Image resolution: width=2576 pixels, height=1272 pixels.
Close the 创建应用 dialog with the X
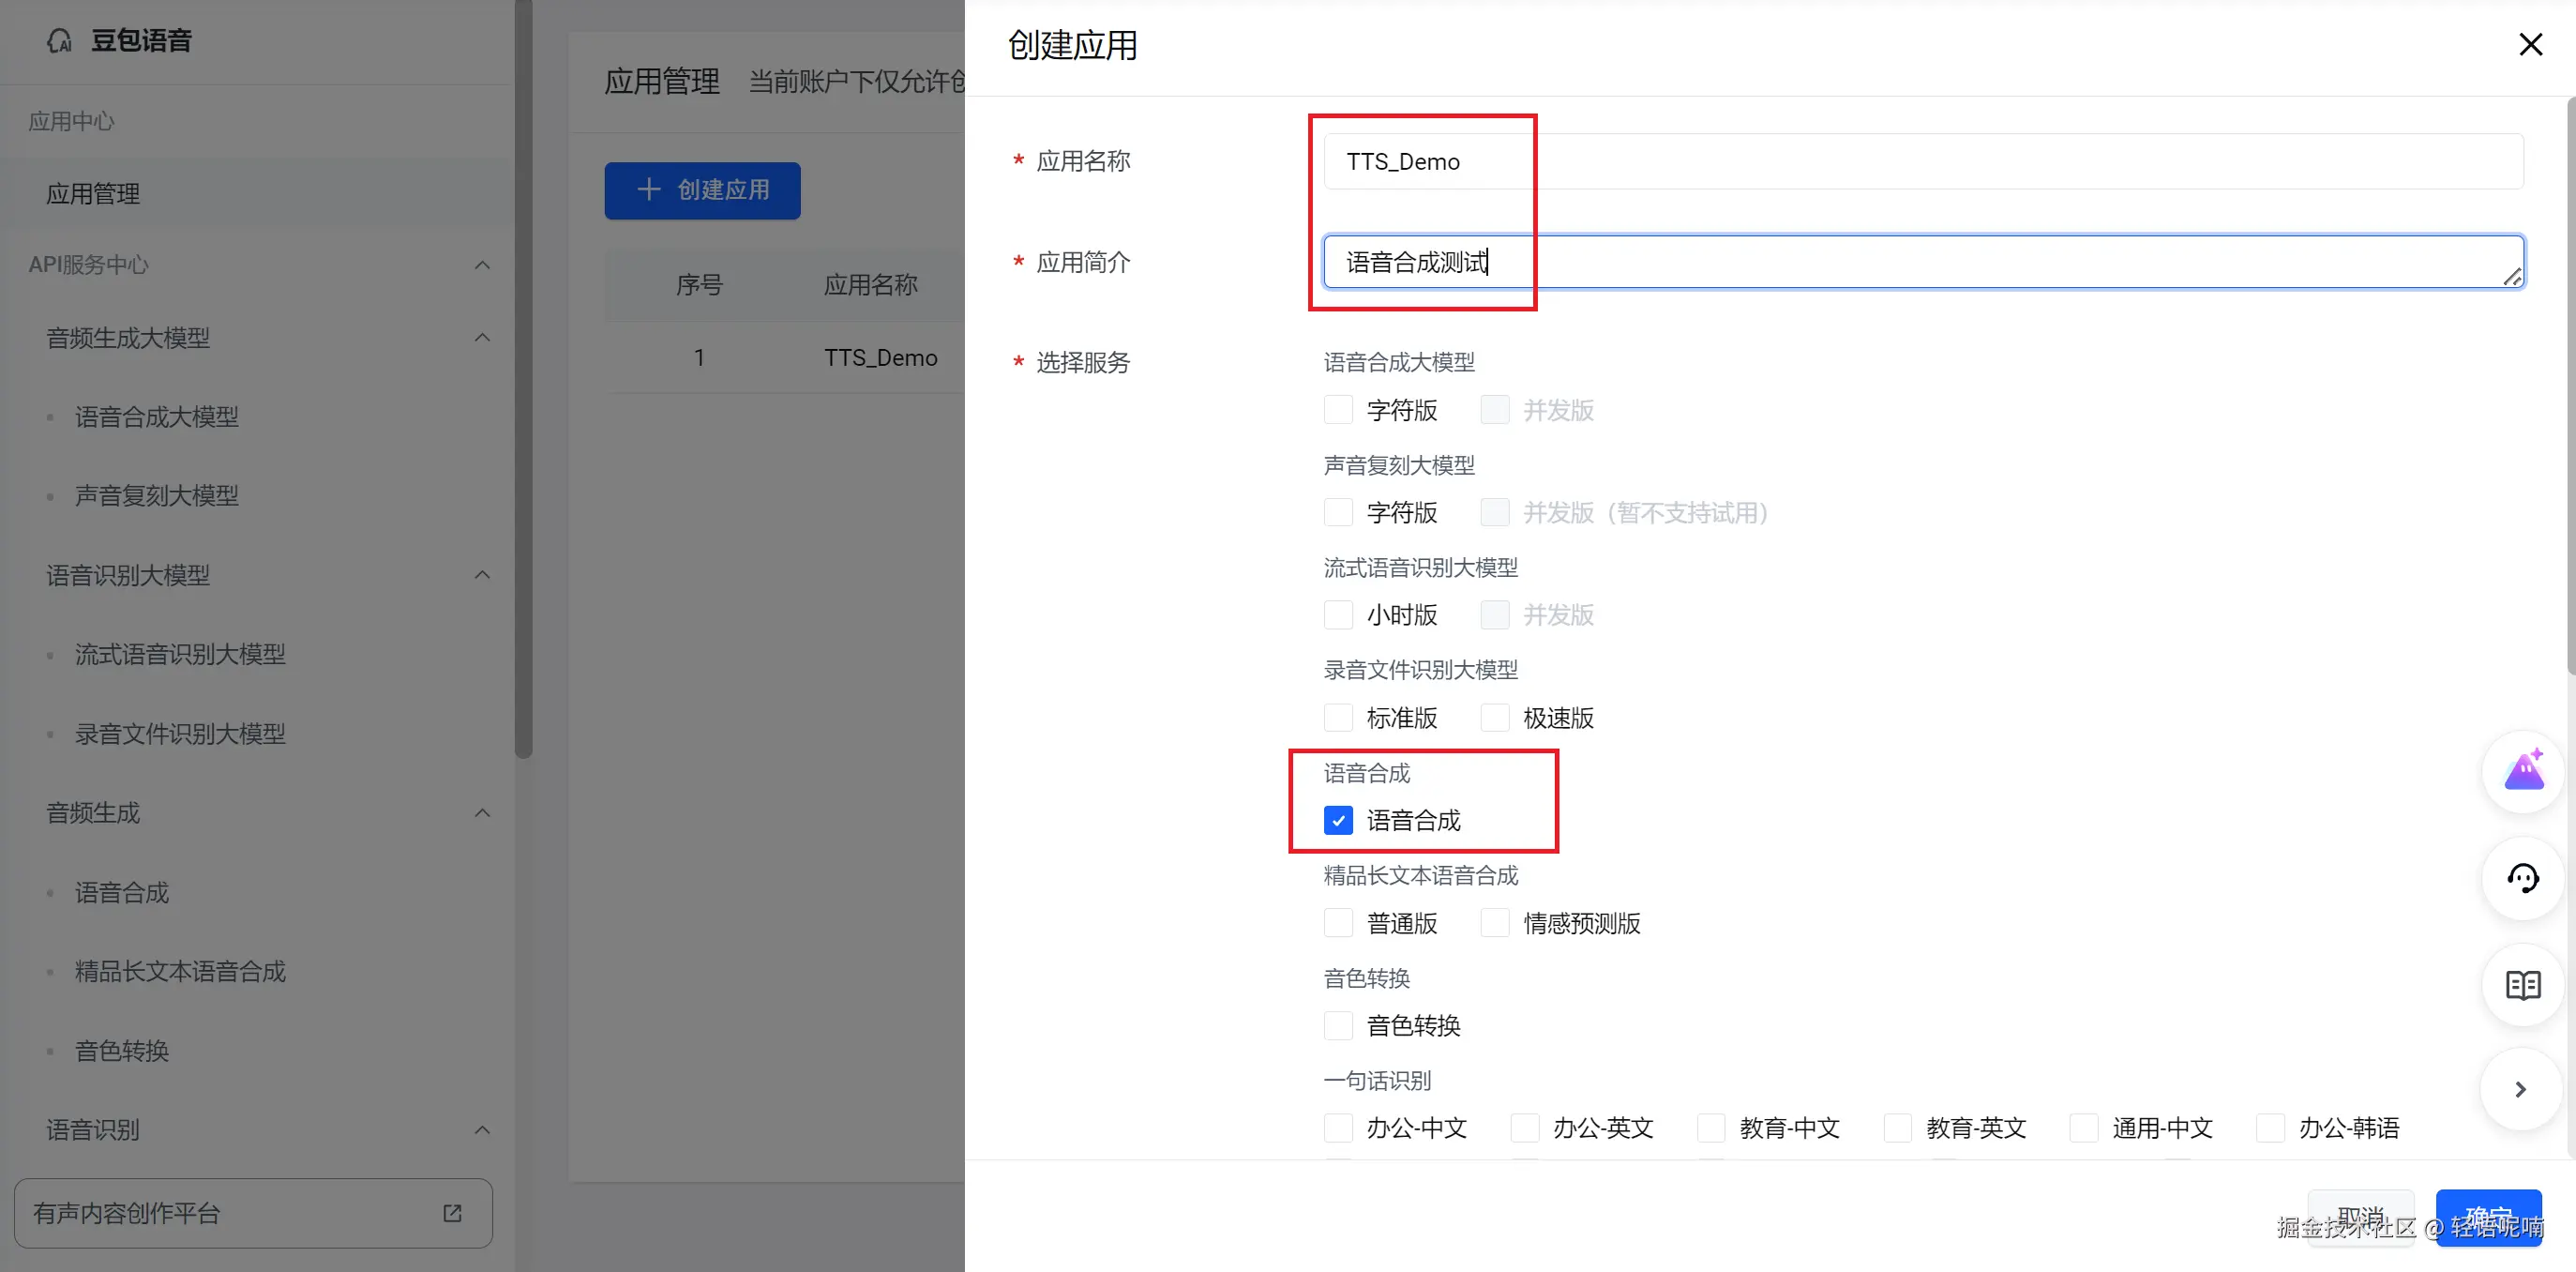(x=2531, y=44)
